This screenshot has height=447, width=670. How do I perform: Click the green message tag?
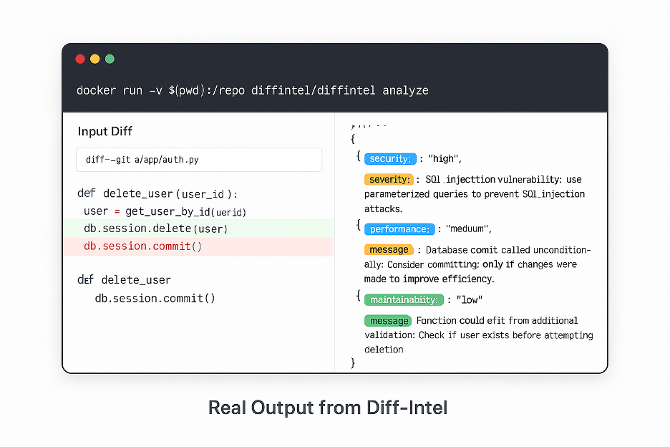point(388,320)
